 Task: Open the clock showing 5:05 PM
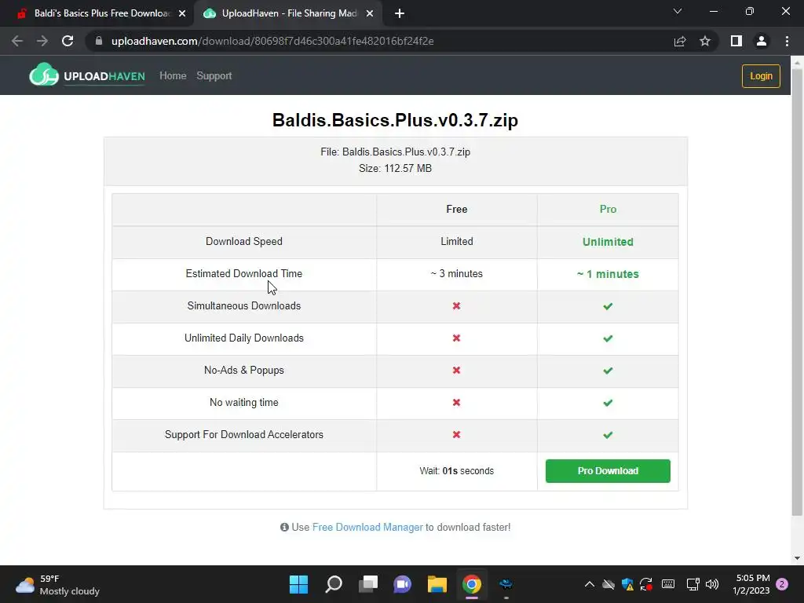click(751, 584)
